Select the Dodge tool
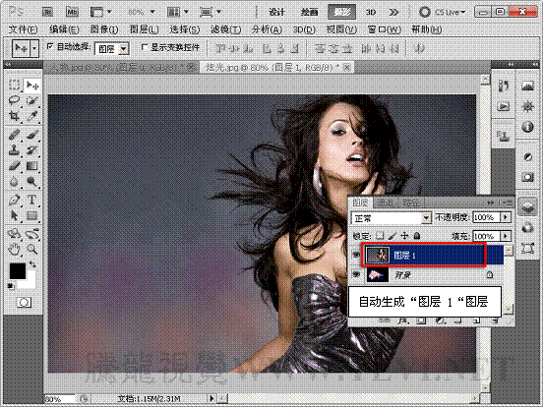The height and width of the screenshot is (407, 543). (x=32, y=181)
